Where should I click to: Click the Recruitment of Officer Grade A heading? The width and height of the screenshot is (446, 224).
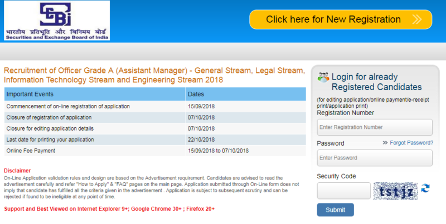click(x=154, y=75)
